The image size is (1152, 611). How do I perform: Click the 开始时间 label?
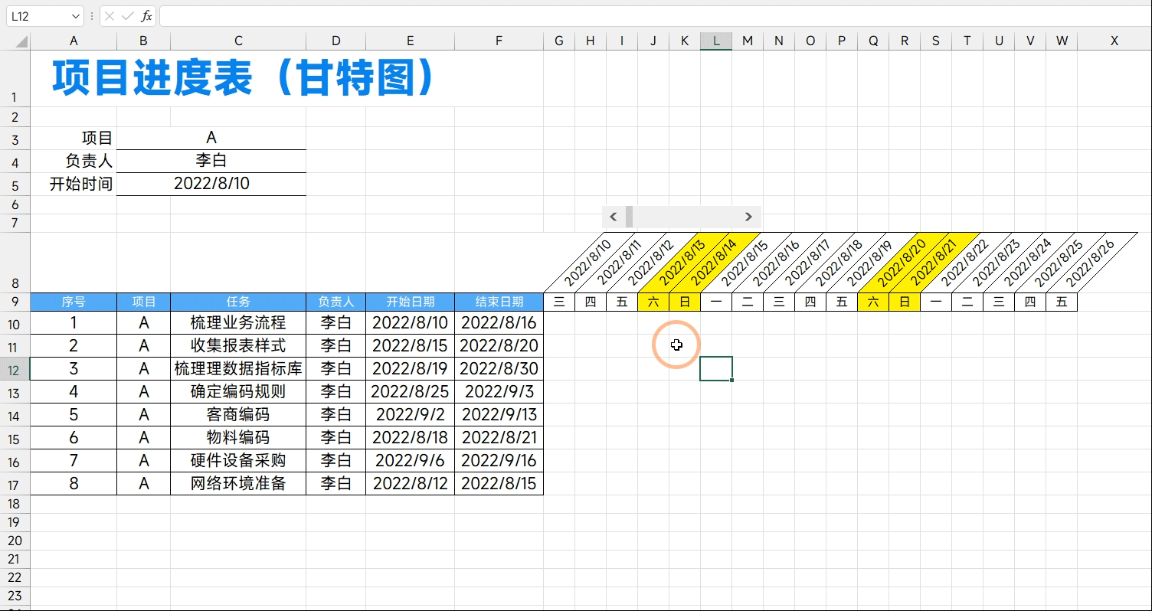81,184
